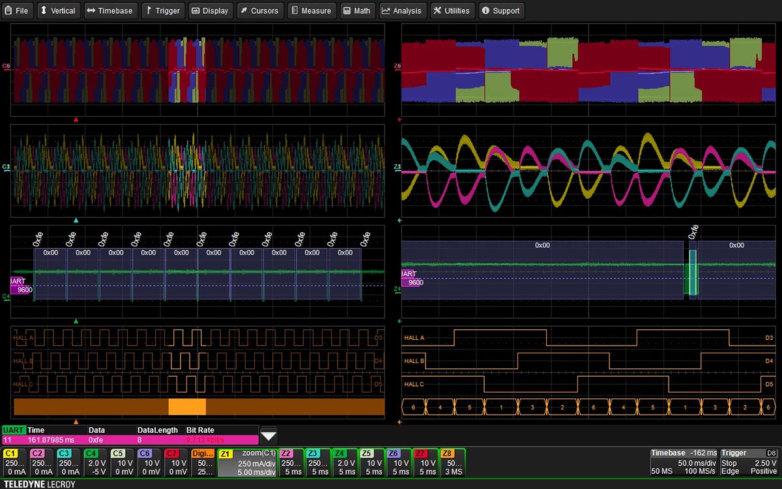Screen dimensions: 782x489
Task: Open the File menu
Action: click(x=18, y=10)
